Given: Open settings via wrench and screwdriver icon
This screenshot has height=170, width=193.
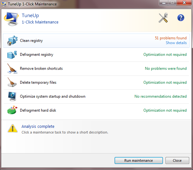Looking at the screenshot, I should pyautogui.click(x=163, y=18).
